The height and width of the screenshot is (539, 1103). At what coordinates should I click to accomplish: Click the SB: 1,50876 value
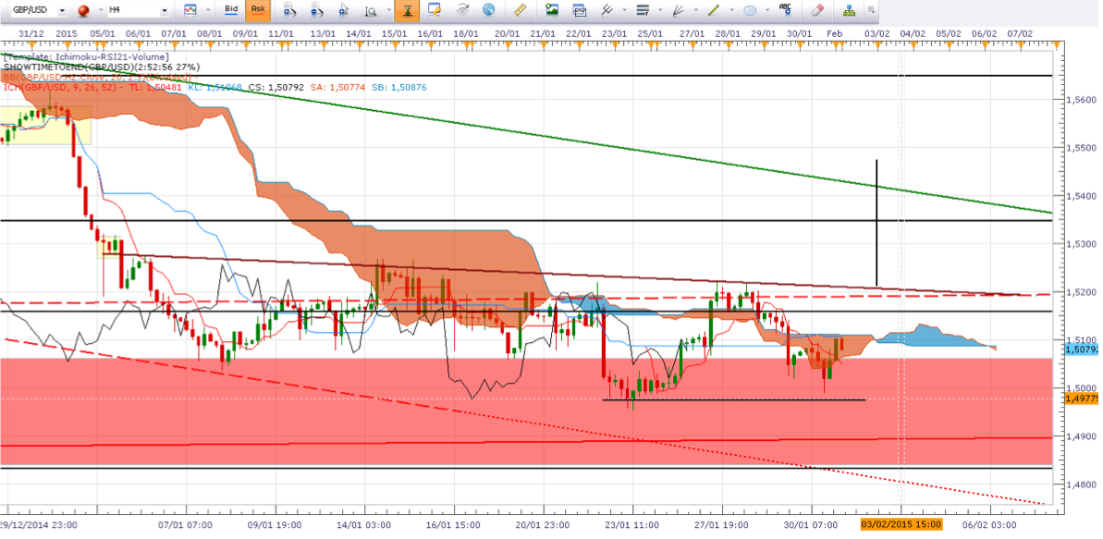pyautogui.click(x=399, y=87)
